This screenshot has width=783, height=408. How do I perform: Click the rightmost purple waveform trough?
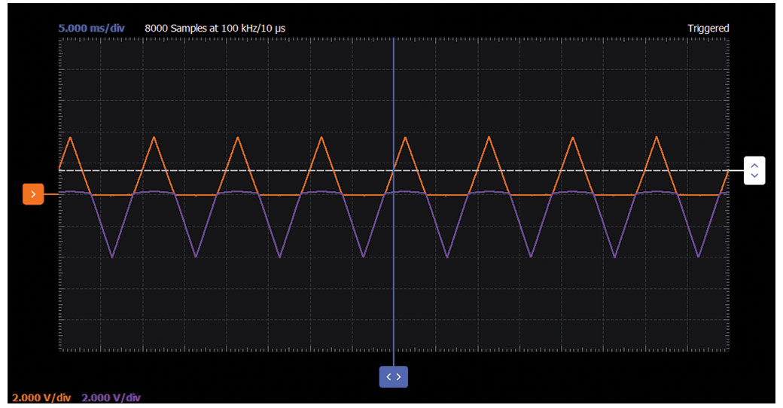point(699,257)
